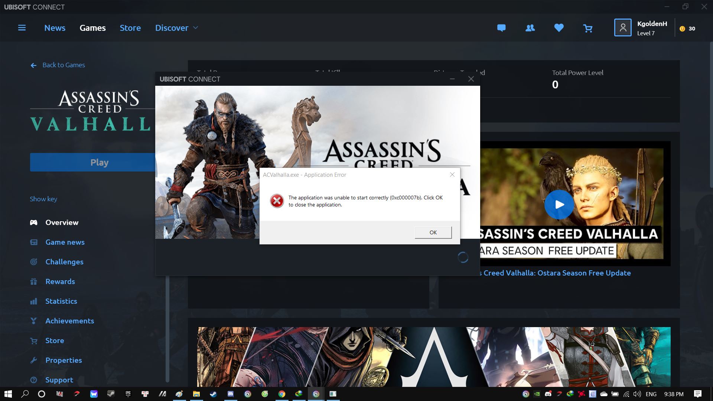Expand the Discover dropdown
713x401 pixels.
tap(176, 28)
